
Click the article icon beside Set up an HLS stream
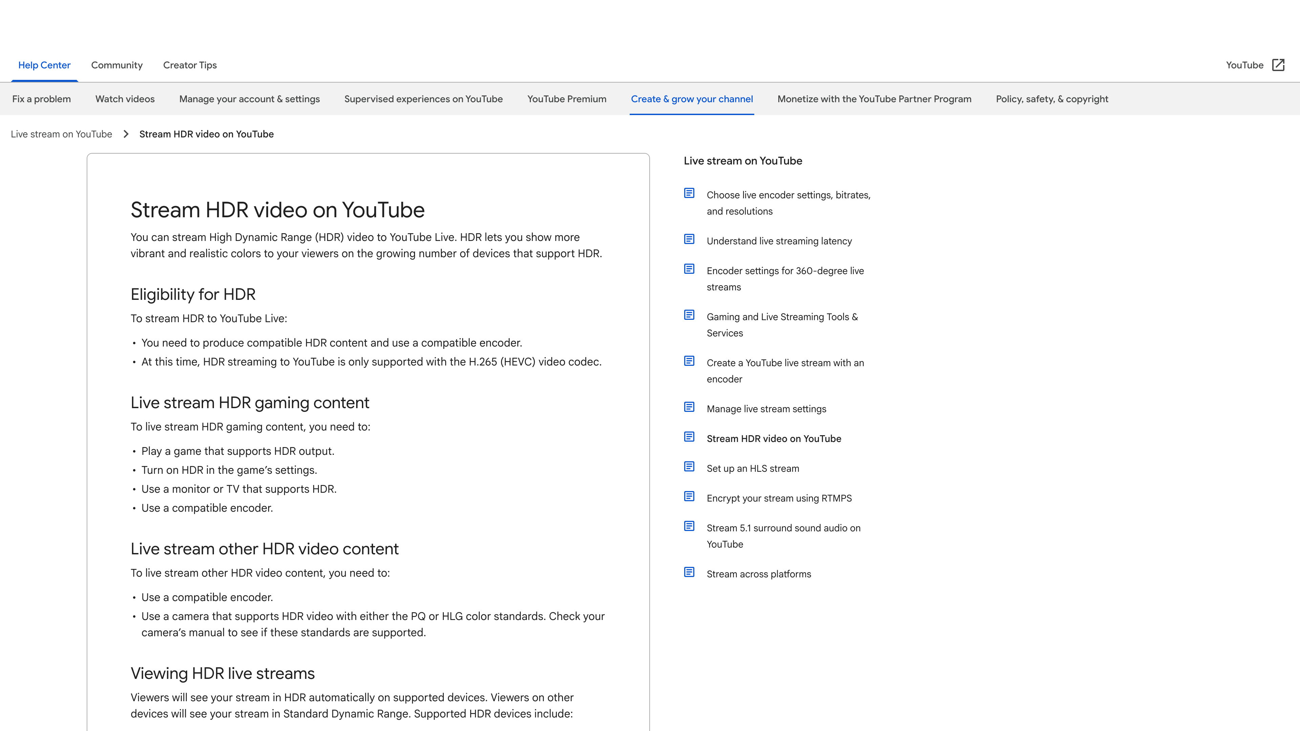click(x=689, y=467)
